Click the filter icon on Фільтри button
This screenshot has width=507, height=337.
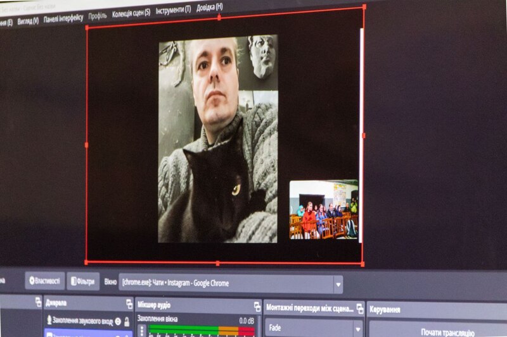coord(74,281)
